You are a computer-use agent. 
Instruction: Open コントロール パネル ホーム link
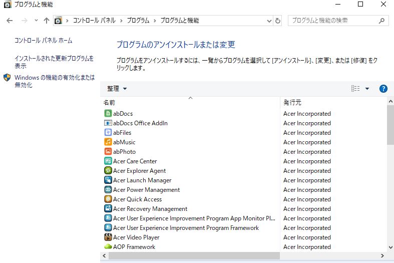tap(44, 41)
